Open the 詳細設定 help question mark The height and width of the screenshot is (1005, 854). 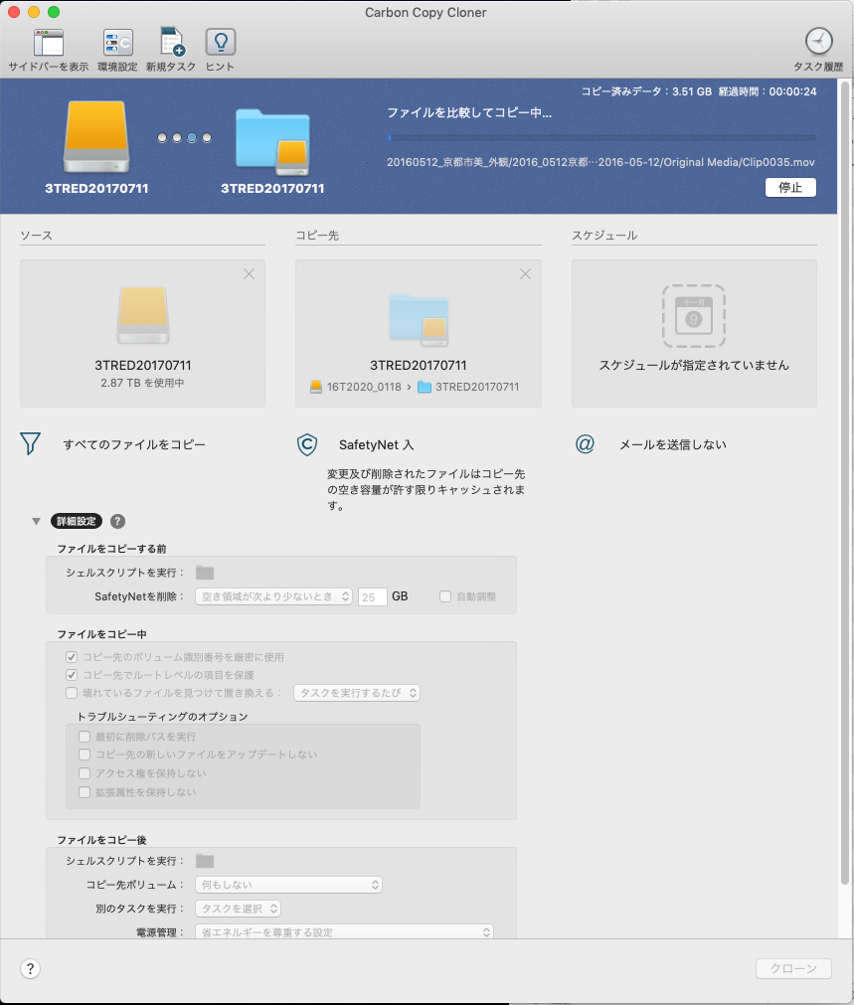pyautogui.click(x=117, y=521)
